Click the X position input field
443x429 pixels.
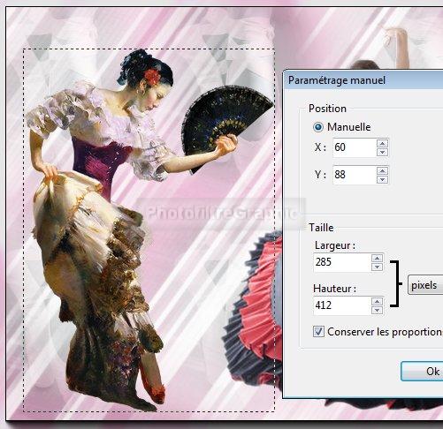[x=355, y=147]
